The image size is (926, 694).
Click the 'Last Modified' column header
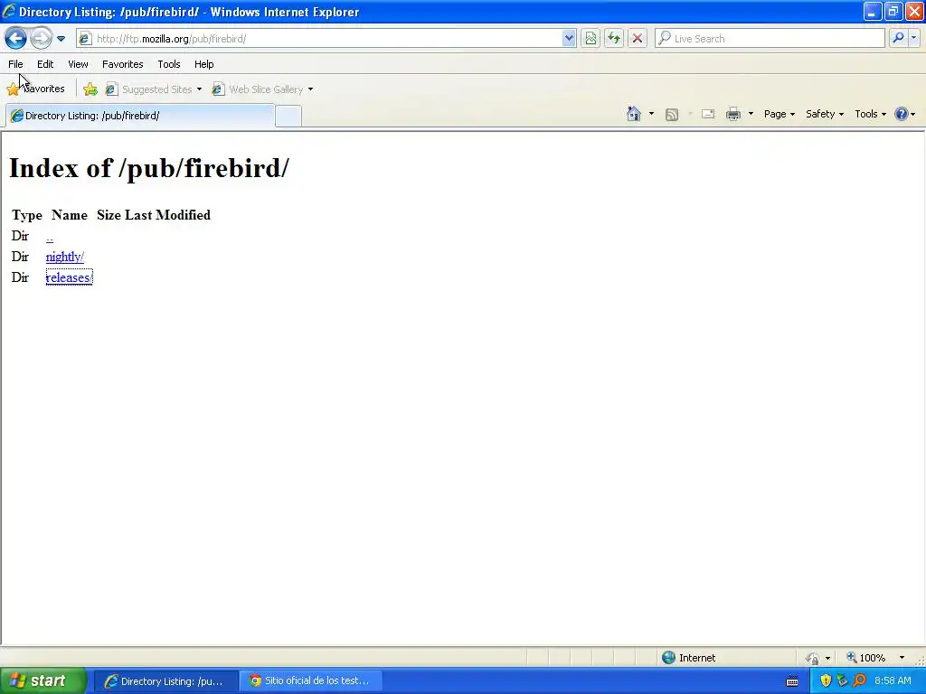click(x=167, y=215)
